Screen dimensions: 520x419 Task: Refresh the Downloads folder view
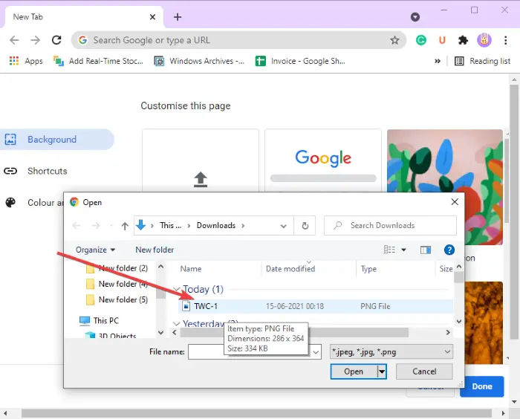point(305,226)
